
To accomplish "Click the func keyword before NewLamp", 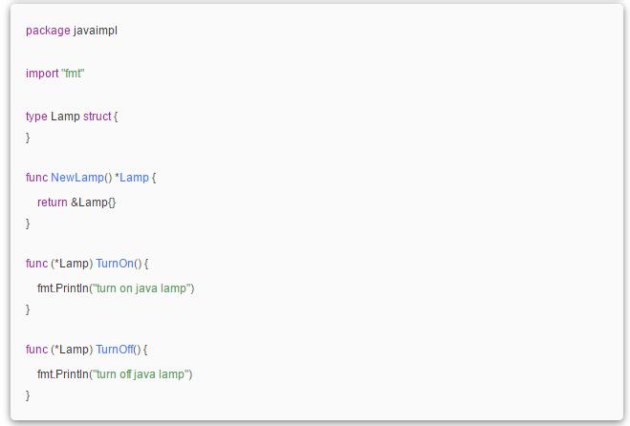I will point(36,178).
